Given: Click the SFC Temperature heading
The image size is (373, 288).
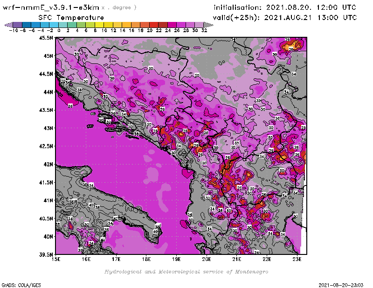Looking at the screenshot, I should (71, 18).
